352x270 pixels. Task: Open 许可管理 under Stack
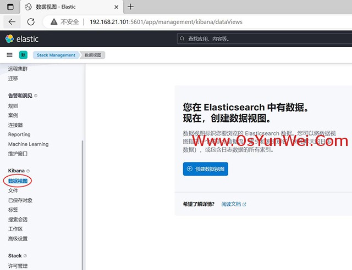coord(18,266)
